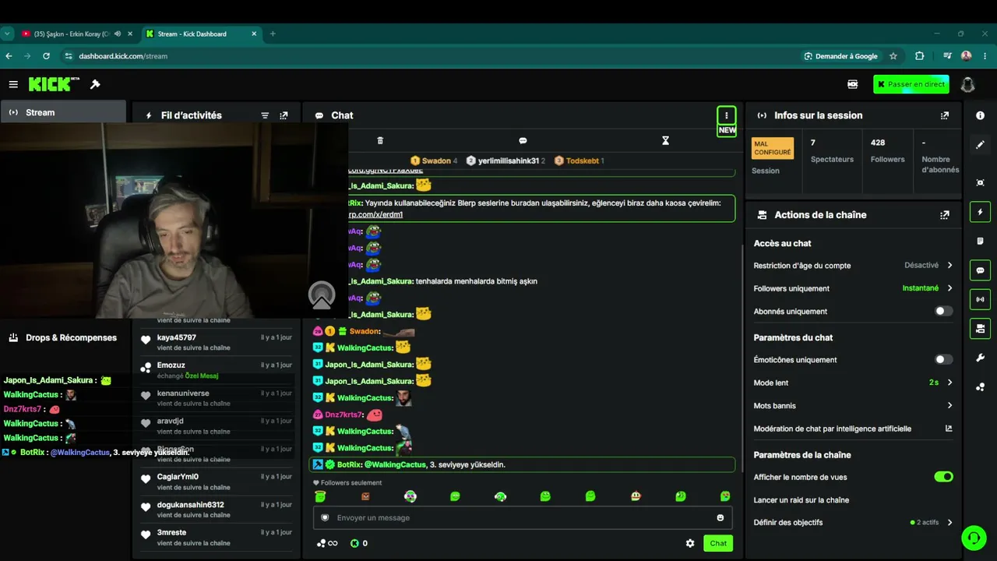Toggle the session info panel button in sidebar
Image resolution: width=997 pixels, height=561 pixels.
(980, 299)
